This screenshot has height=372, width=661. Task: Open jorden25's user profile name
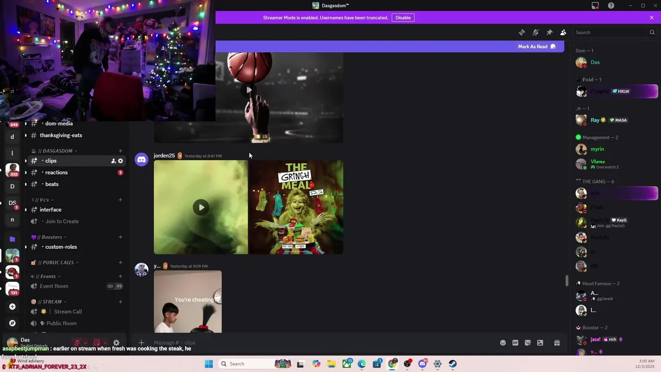coord(164,156)
